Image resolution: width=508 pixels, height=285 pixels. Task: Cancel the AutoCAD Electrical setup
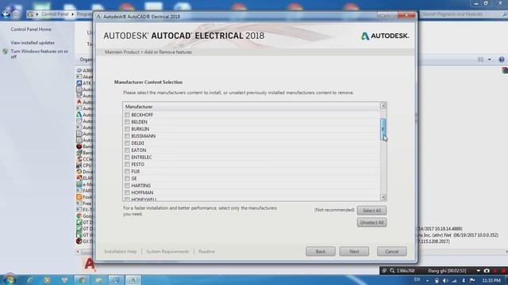pyautogui.click(x=391, y=252)
